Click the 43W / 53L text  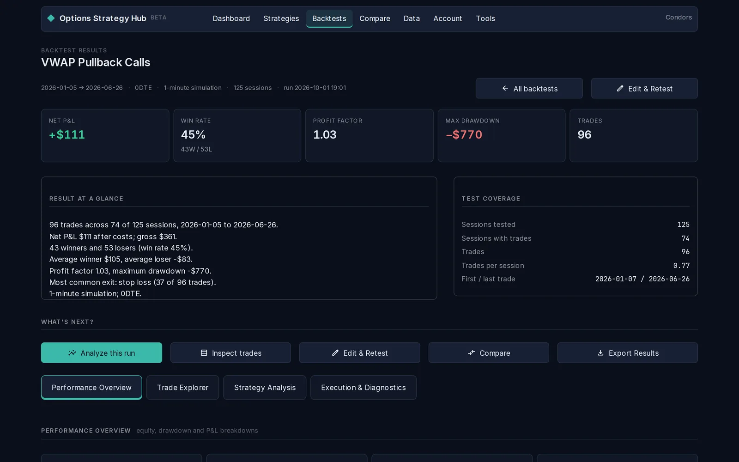[x=196, y=149]
